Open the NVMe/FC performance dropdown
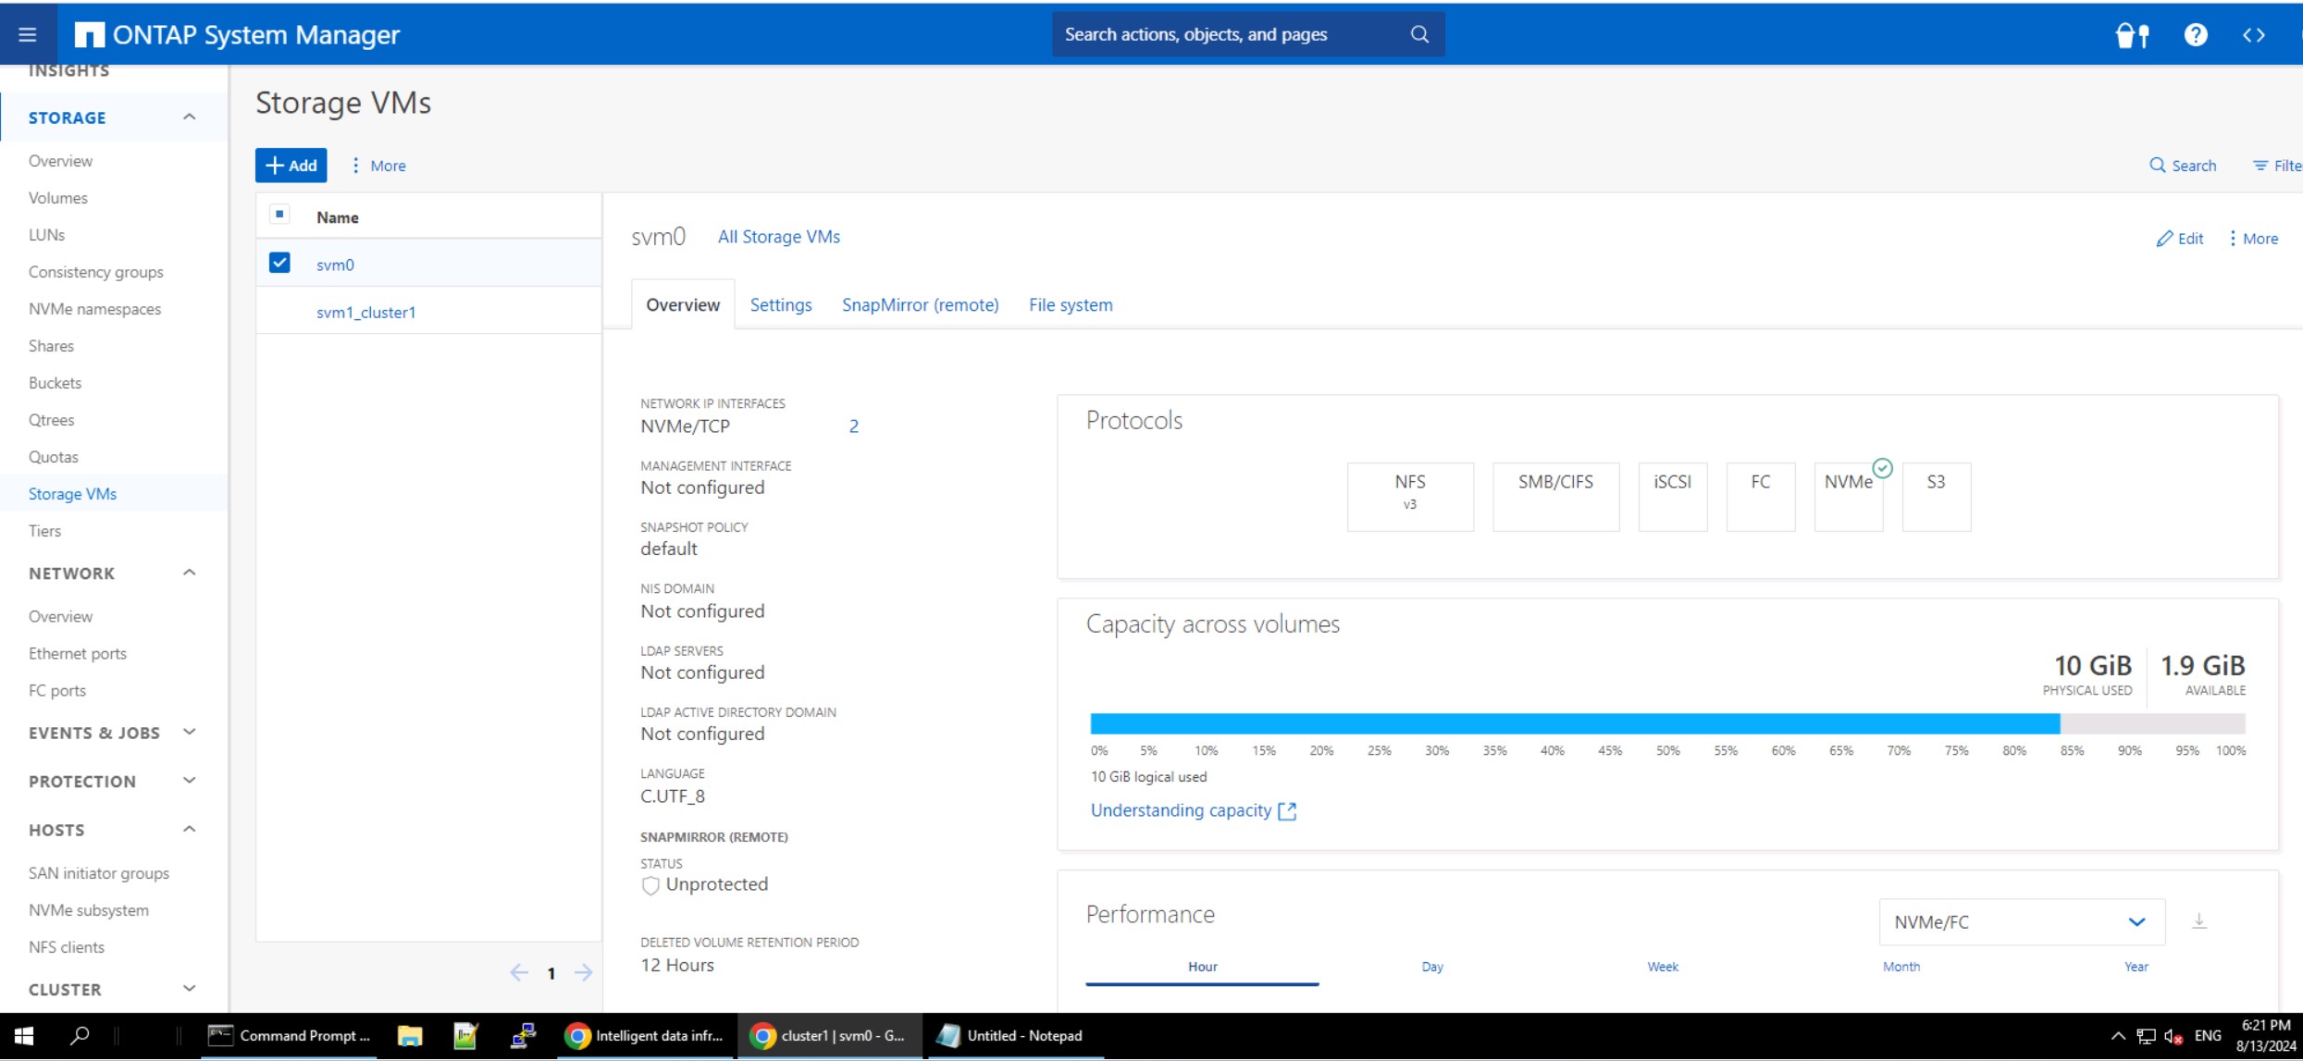Screen dimensions: 2303x1061 coord(2021,921)
